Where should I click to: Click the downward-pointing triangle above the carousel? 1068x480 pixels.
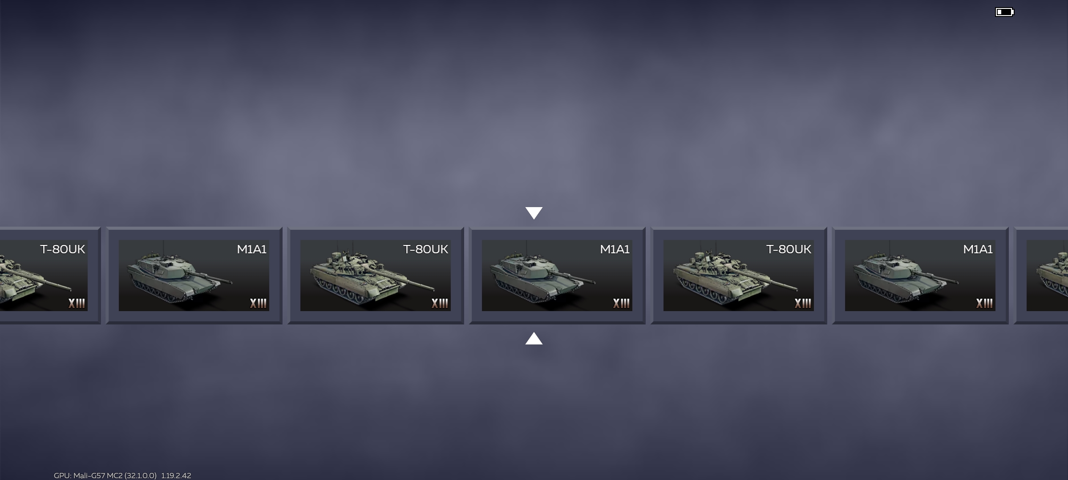click(x=534, y=213)
